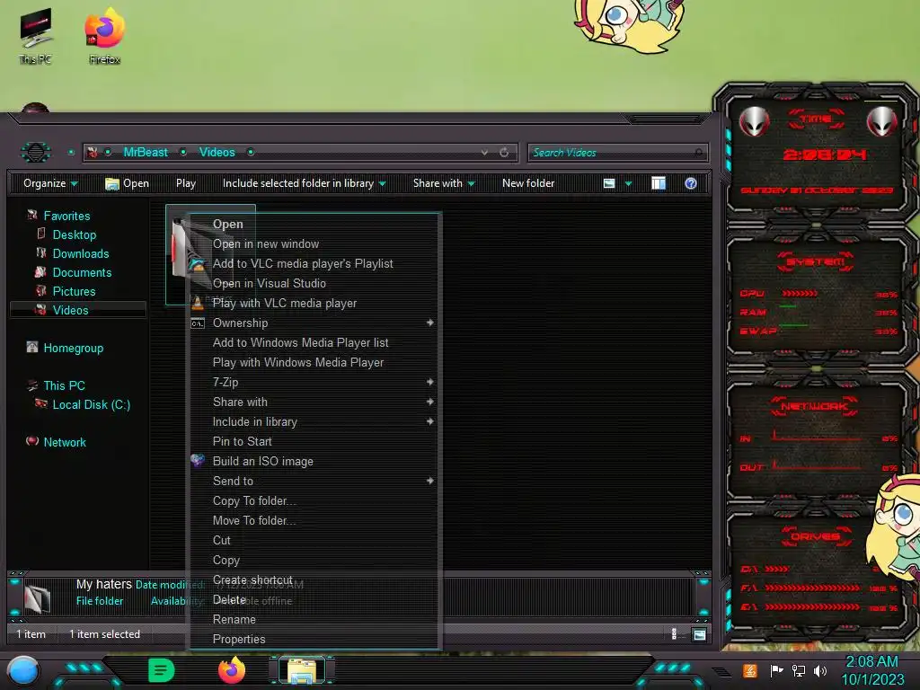Open Share with toolbar dropdown
Image resolution: width=920 pixels, height=690 pixels.
coord(444,183)
